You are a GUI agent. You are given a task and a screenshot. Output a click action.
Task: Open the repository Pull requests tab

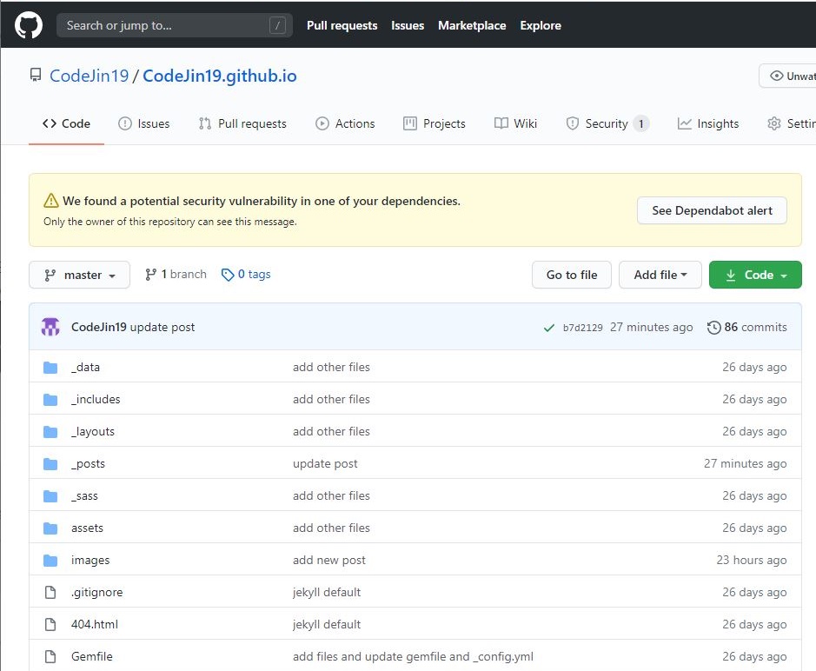click(x=242, y=123)
